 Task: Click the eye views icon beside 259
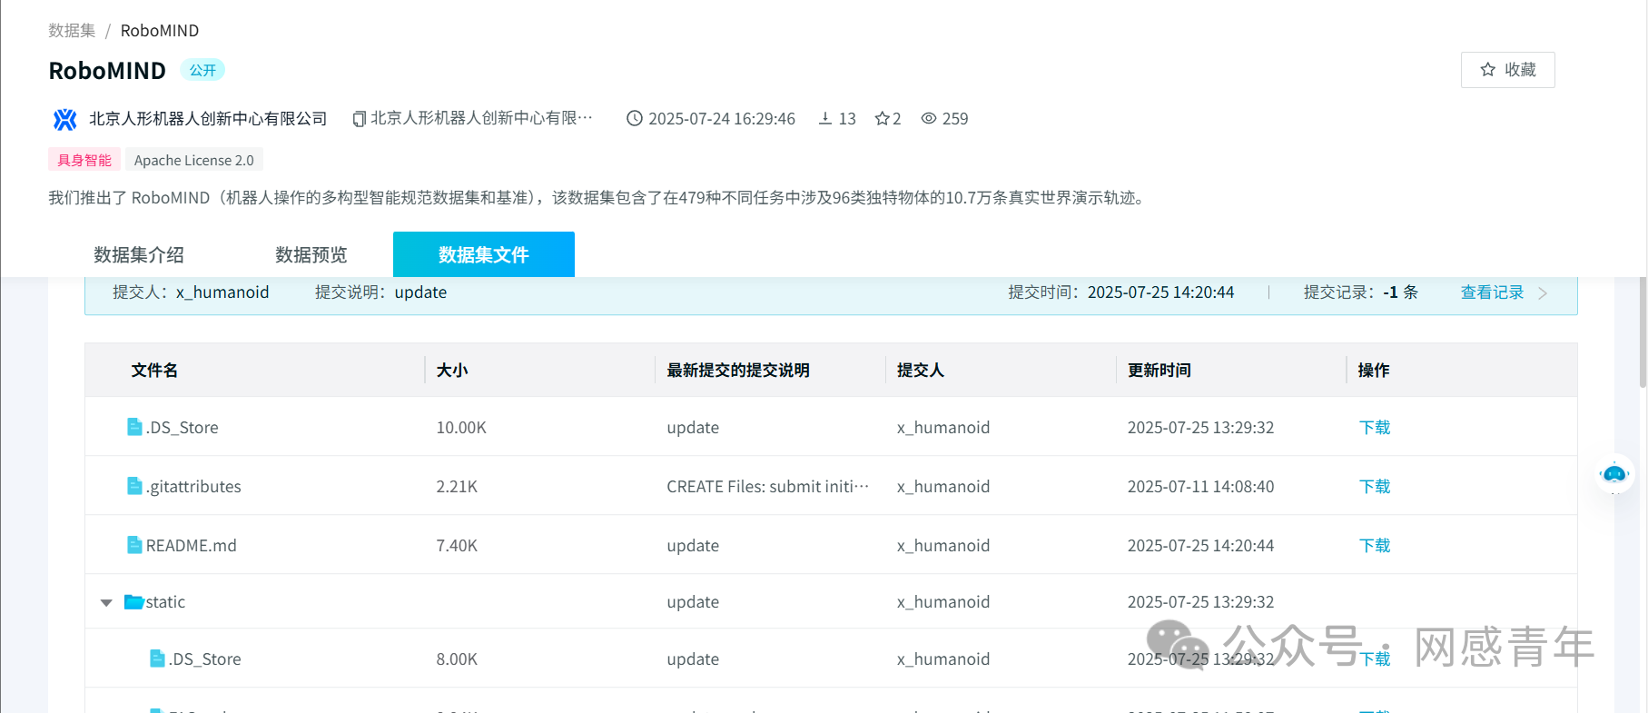929,118
